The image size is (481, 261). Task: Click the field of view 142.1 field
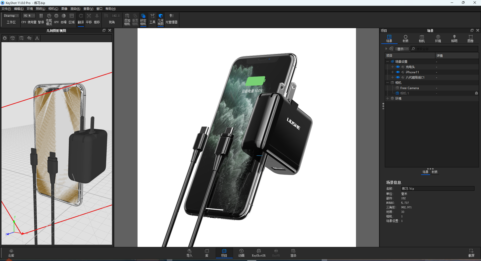tap(116, 16)
